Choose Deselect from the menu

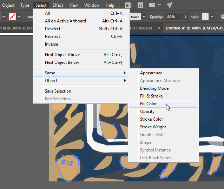pos(81,29)
